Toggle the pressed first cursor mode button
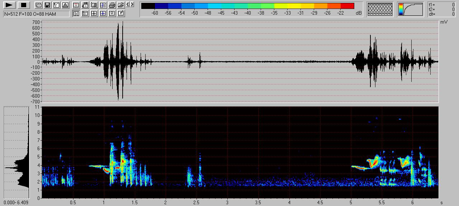Image resolution: width=459 pixels, height=206 pixels. 76,14
